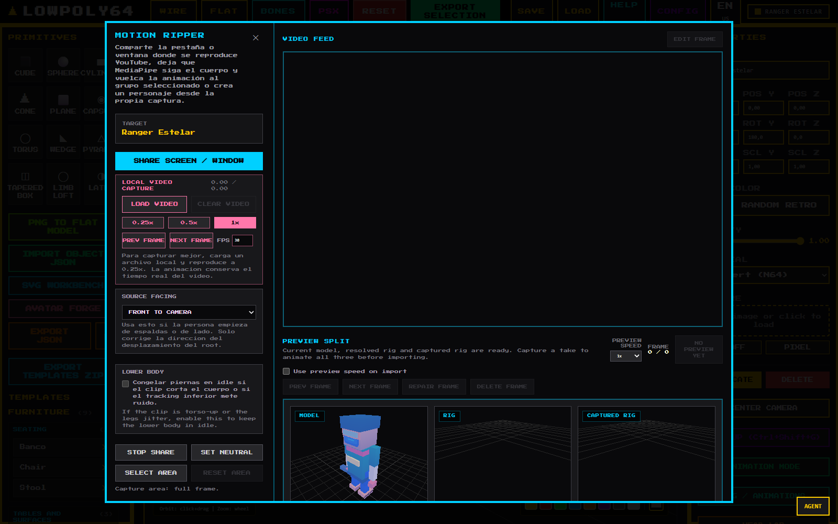Step to next frame in local capture
The width and height of the screenshot is (838, 524).
(191, 241)
